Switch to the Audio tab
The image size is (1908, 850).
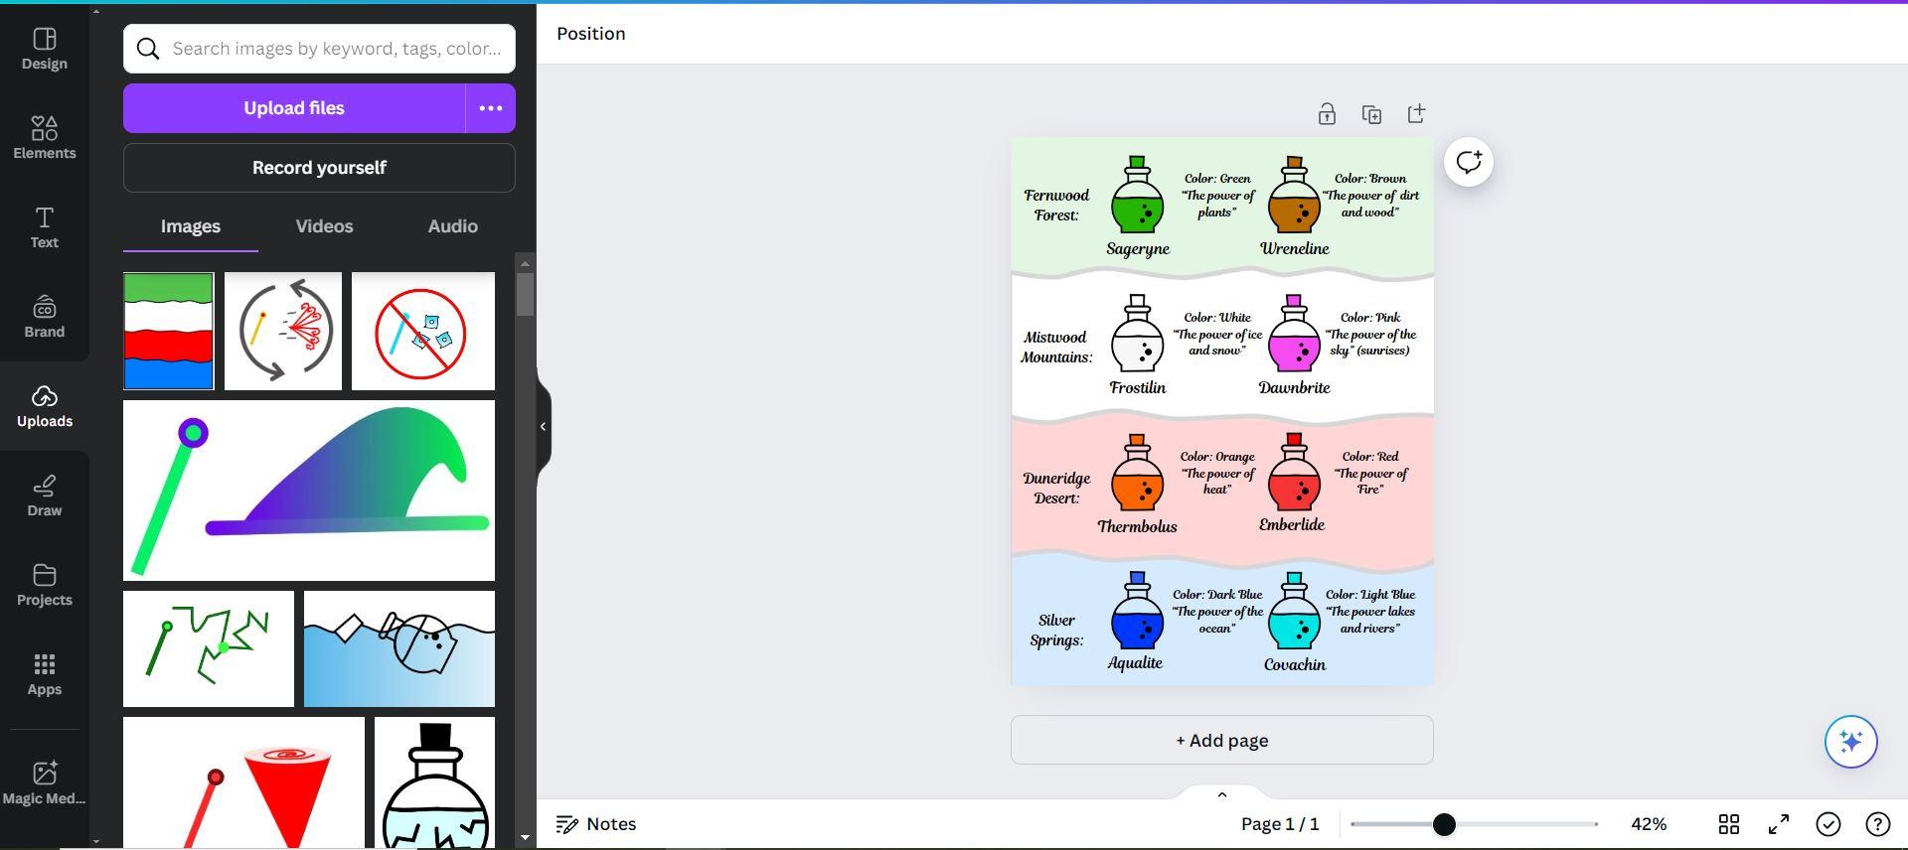453,226
